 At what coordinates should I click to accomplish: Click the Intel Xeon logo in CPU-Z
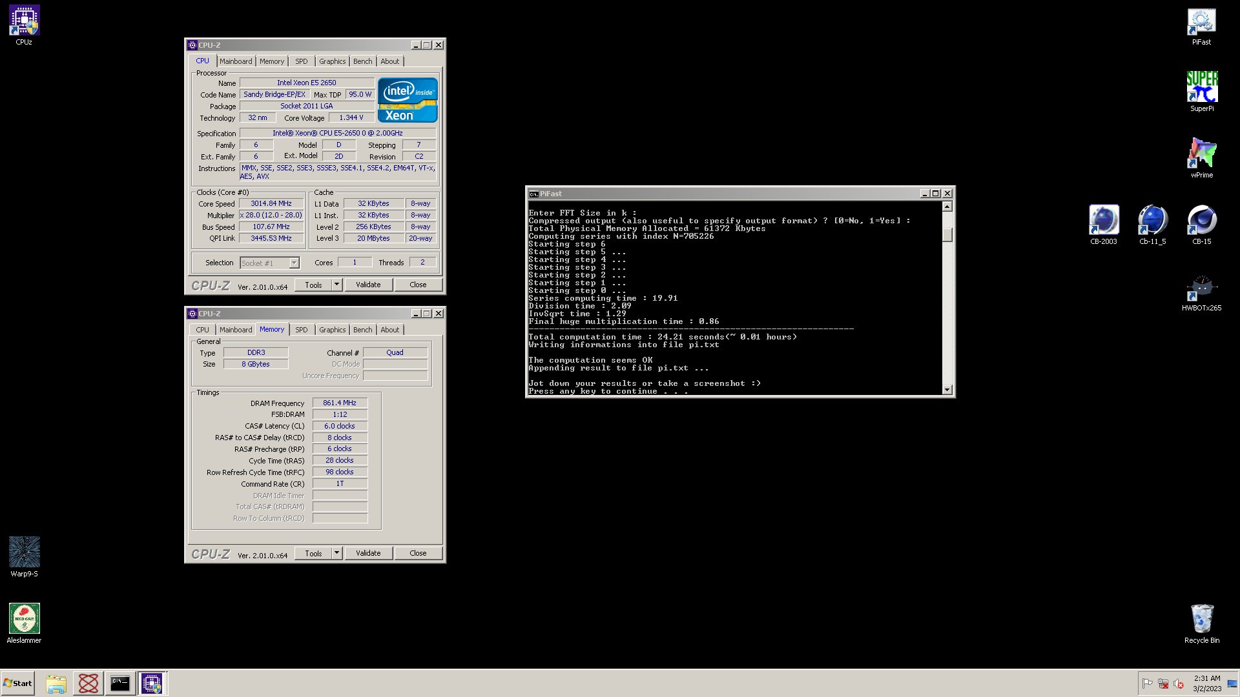click(408, 100)
